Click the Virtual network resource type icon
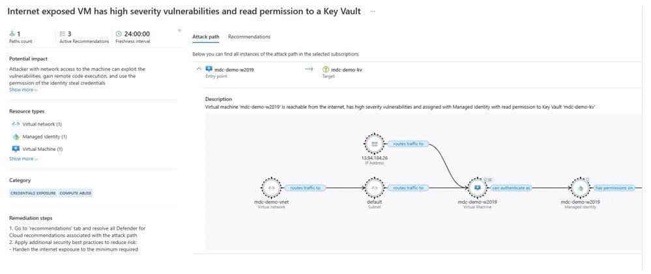 [16, 124]
